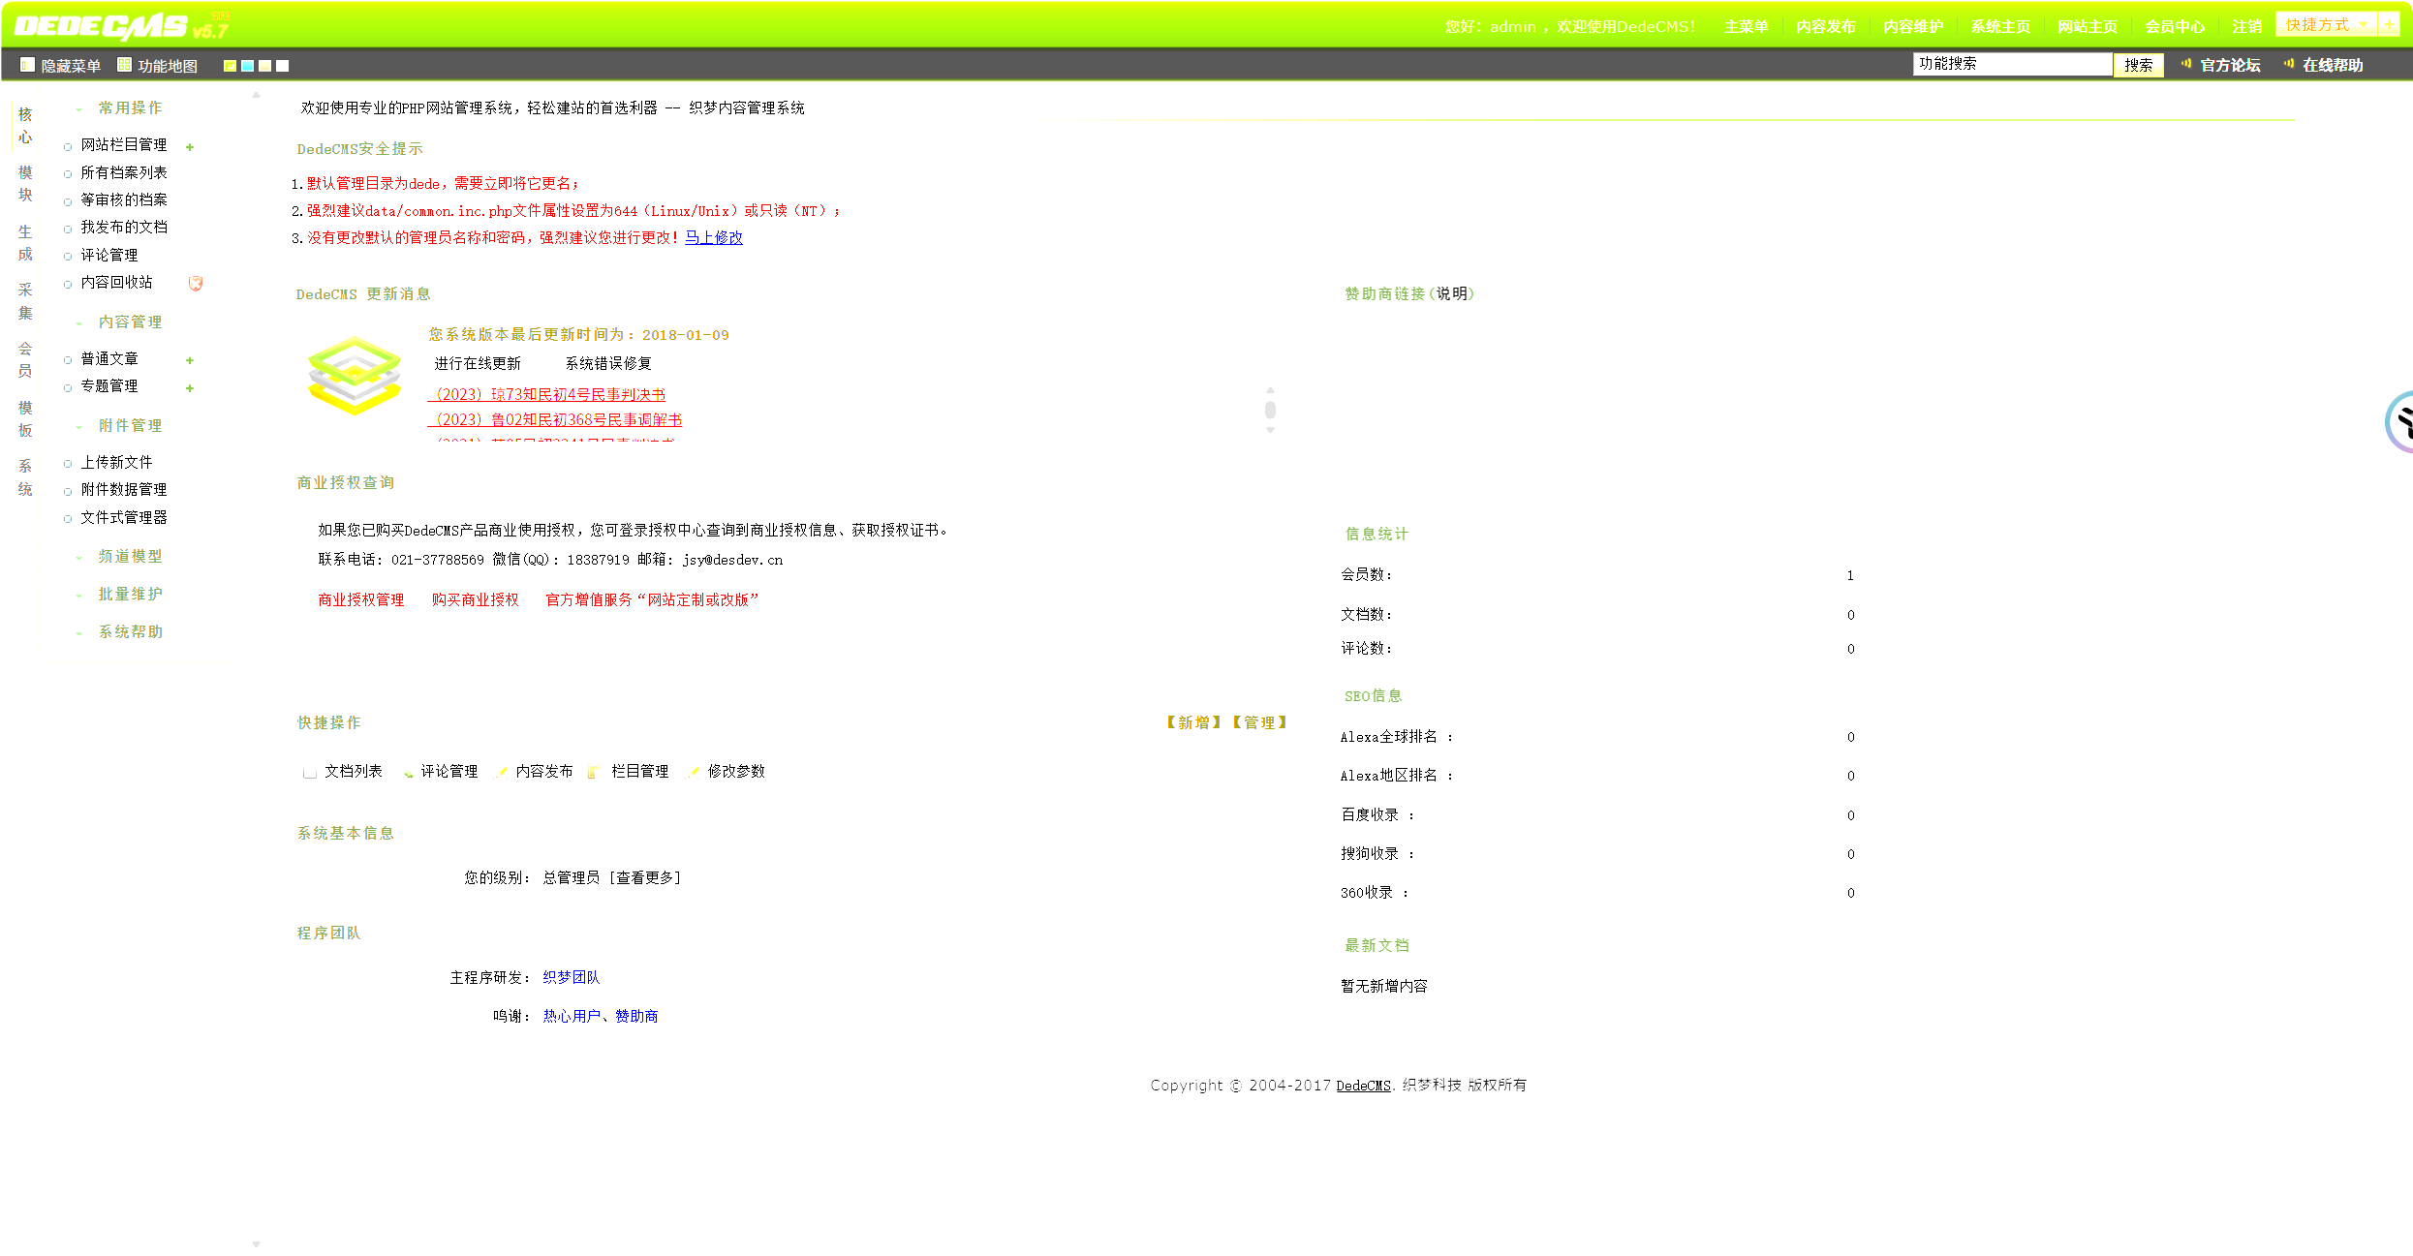Expand the 频道模型 menu section
Image resolution: width=2413 pixels, height=1256 pixels.
click(130, 556)
